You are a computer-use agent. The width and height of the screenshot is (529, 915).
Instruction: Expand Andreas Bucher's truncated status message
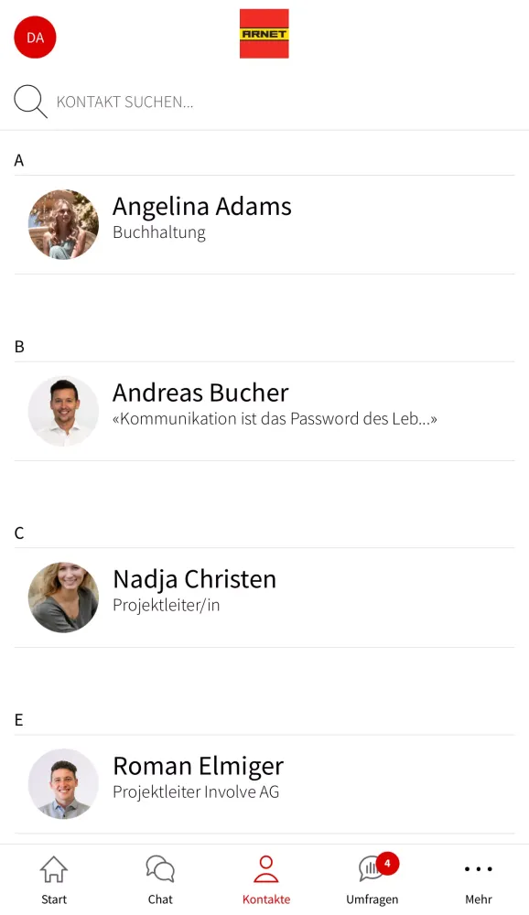click(275, 418)
